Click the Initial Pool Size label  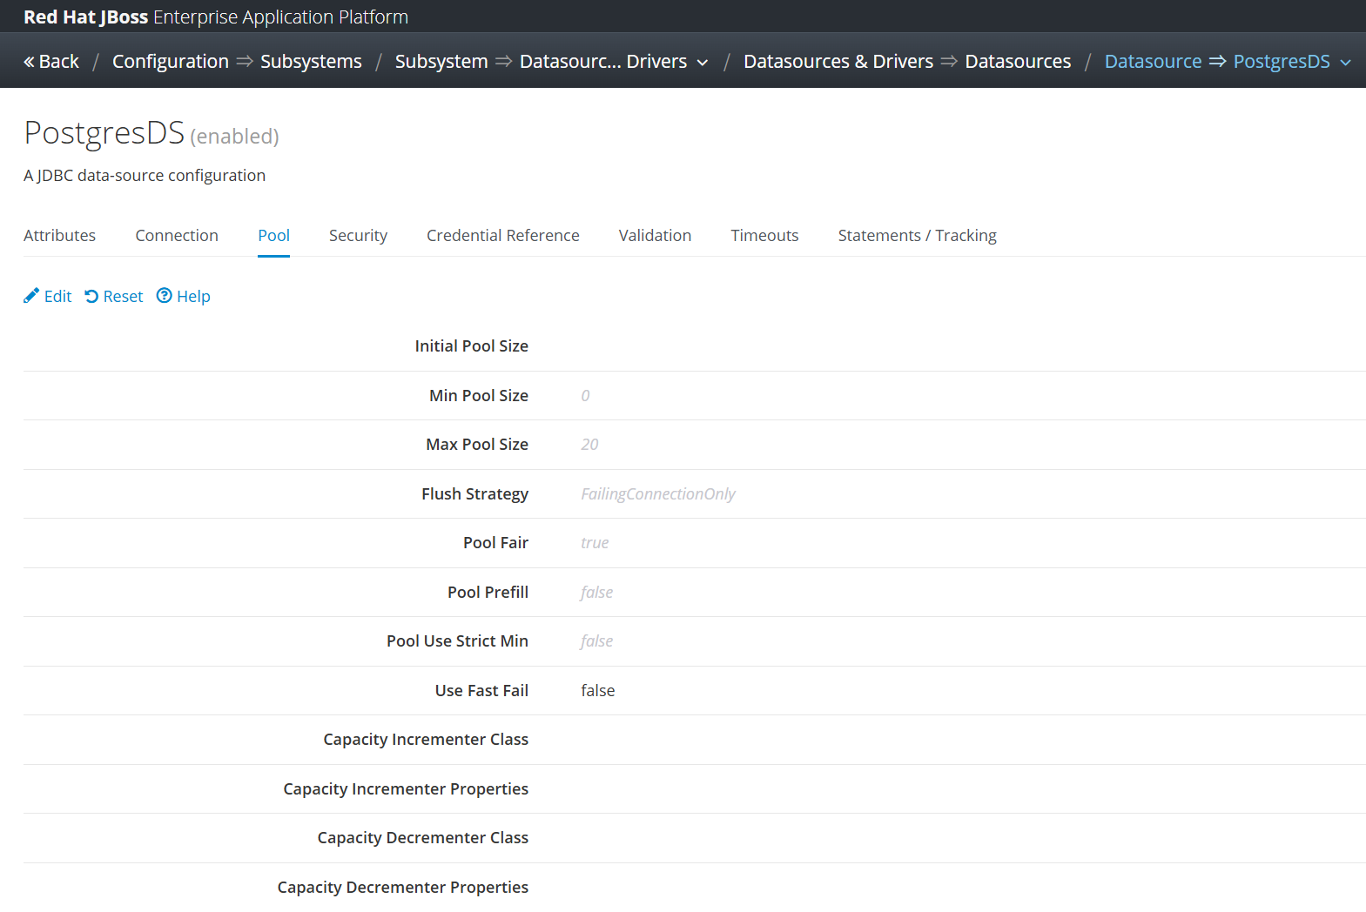[x=472, y=346]
